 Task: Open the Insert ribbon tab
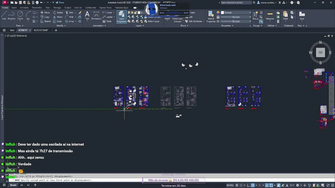[x=14, y=8]
